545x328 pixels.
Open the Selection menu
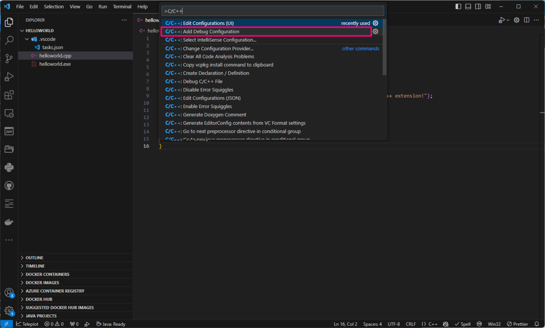point(54,7)
